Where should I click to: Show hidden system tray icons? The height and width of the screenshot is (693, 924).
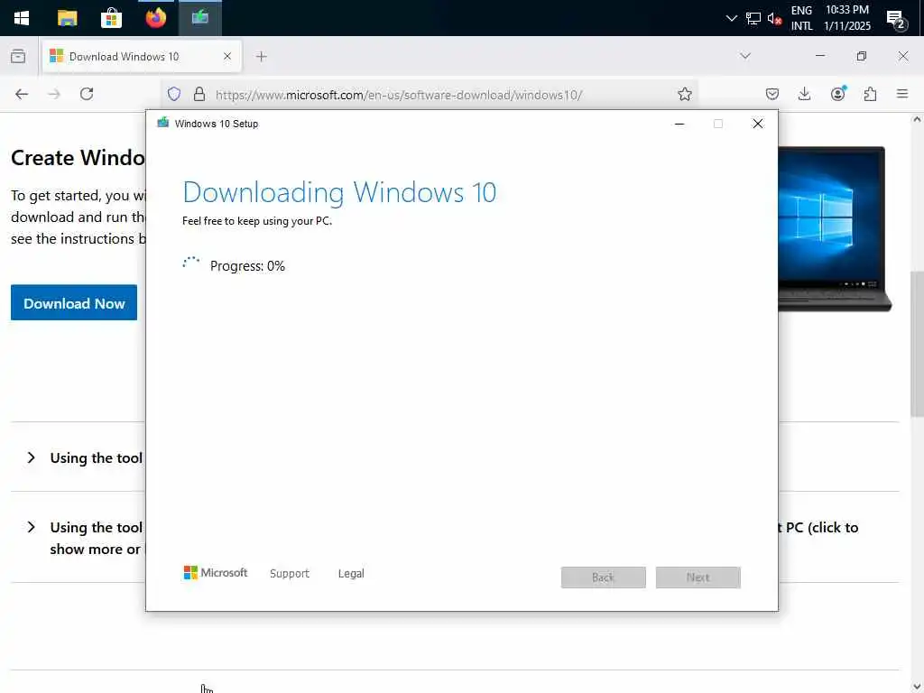tap(731, 18)
